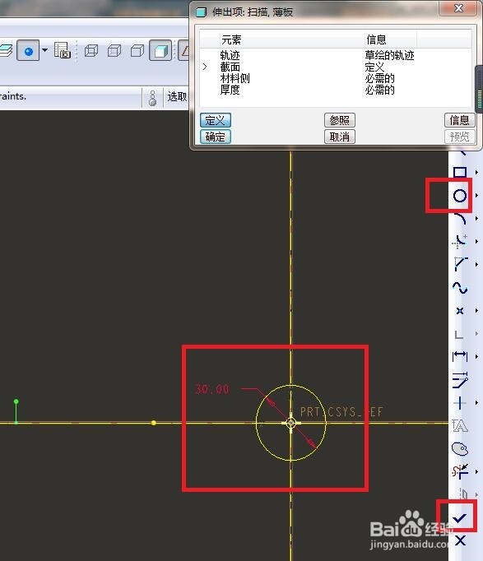Select the Text sketch tool
The image size is (483, 561).
coord(460,425)
